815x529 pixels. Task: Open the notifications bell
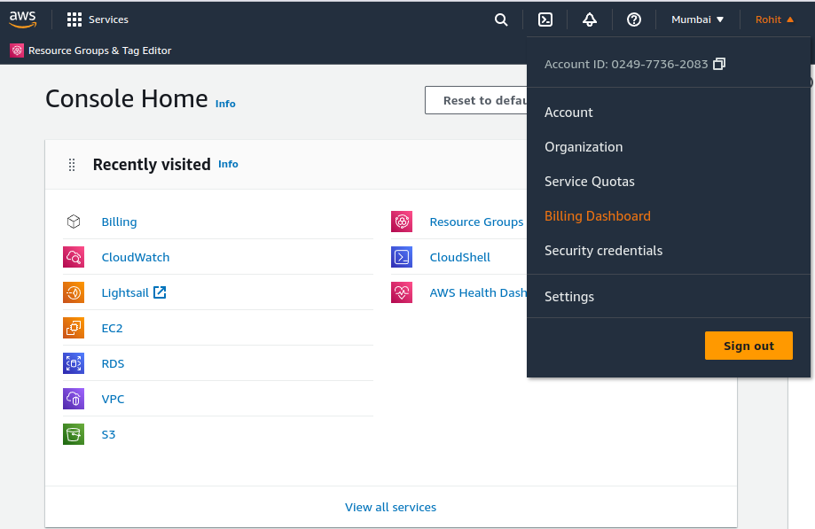click(x=590, y=19)
